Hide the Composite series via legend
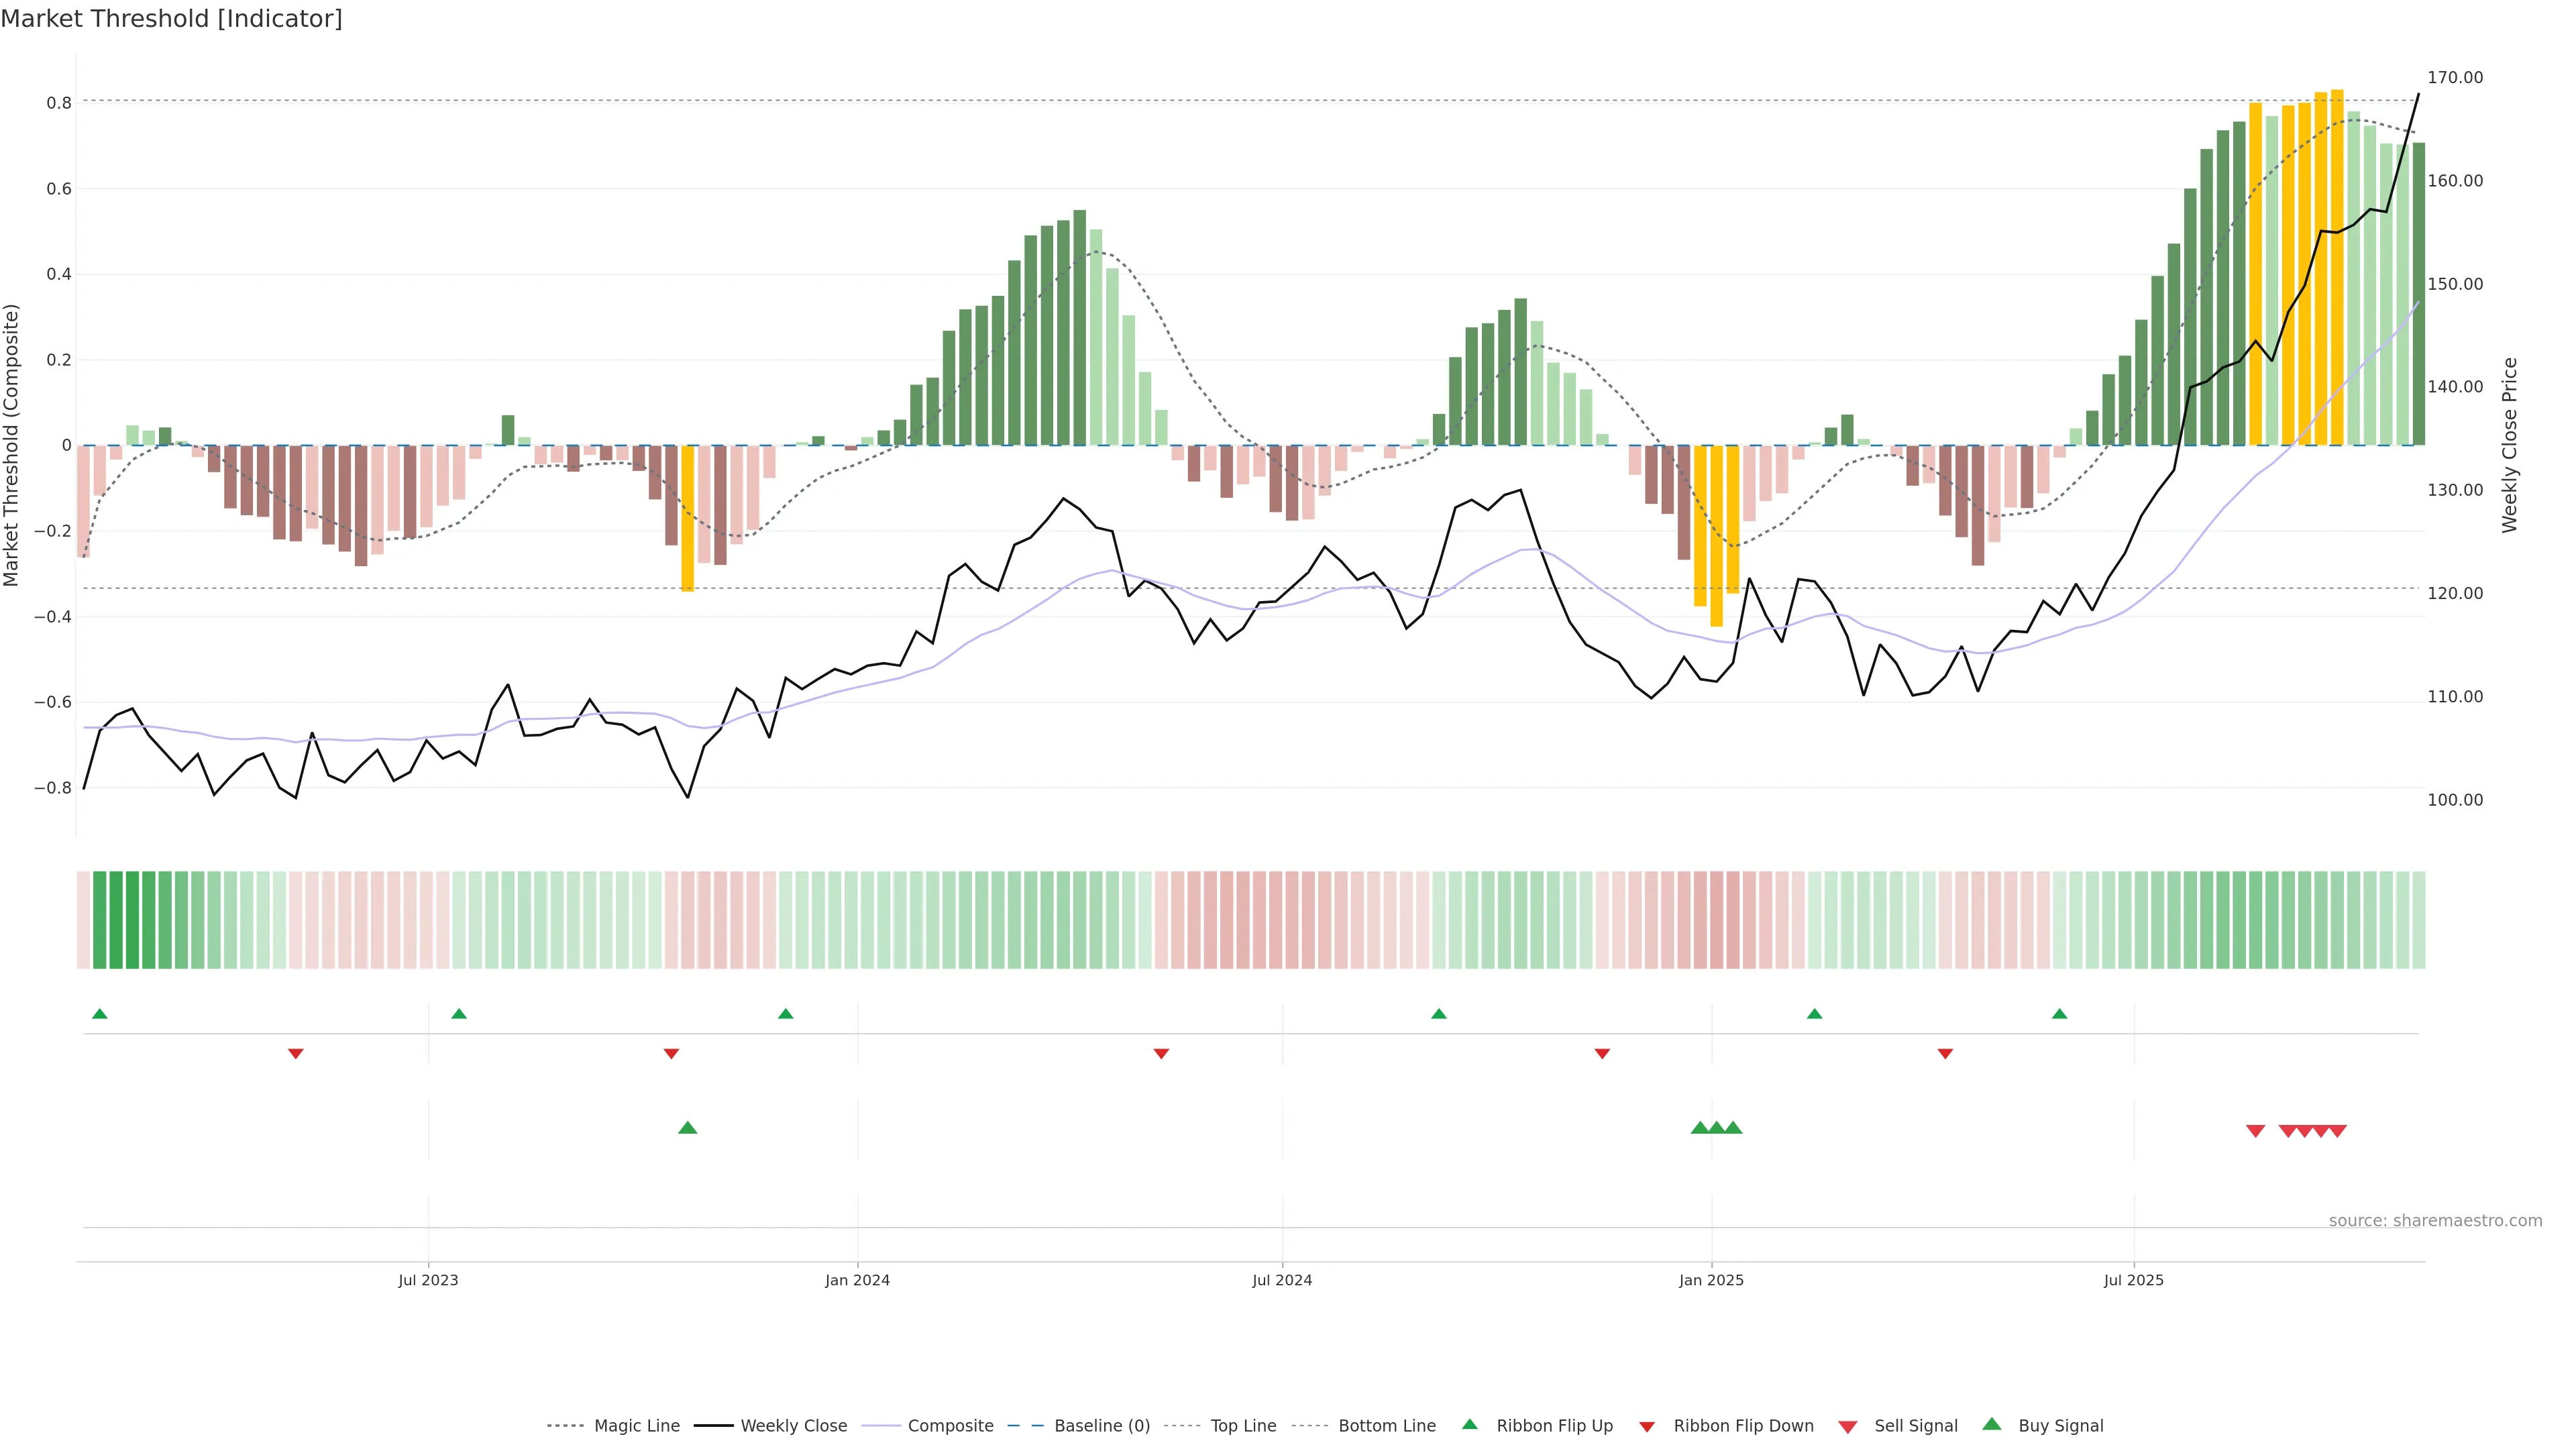Screen dimensions: 2576x1449 [x=950, y=1426]
